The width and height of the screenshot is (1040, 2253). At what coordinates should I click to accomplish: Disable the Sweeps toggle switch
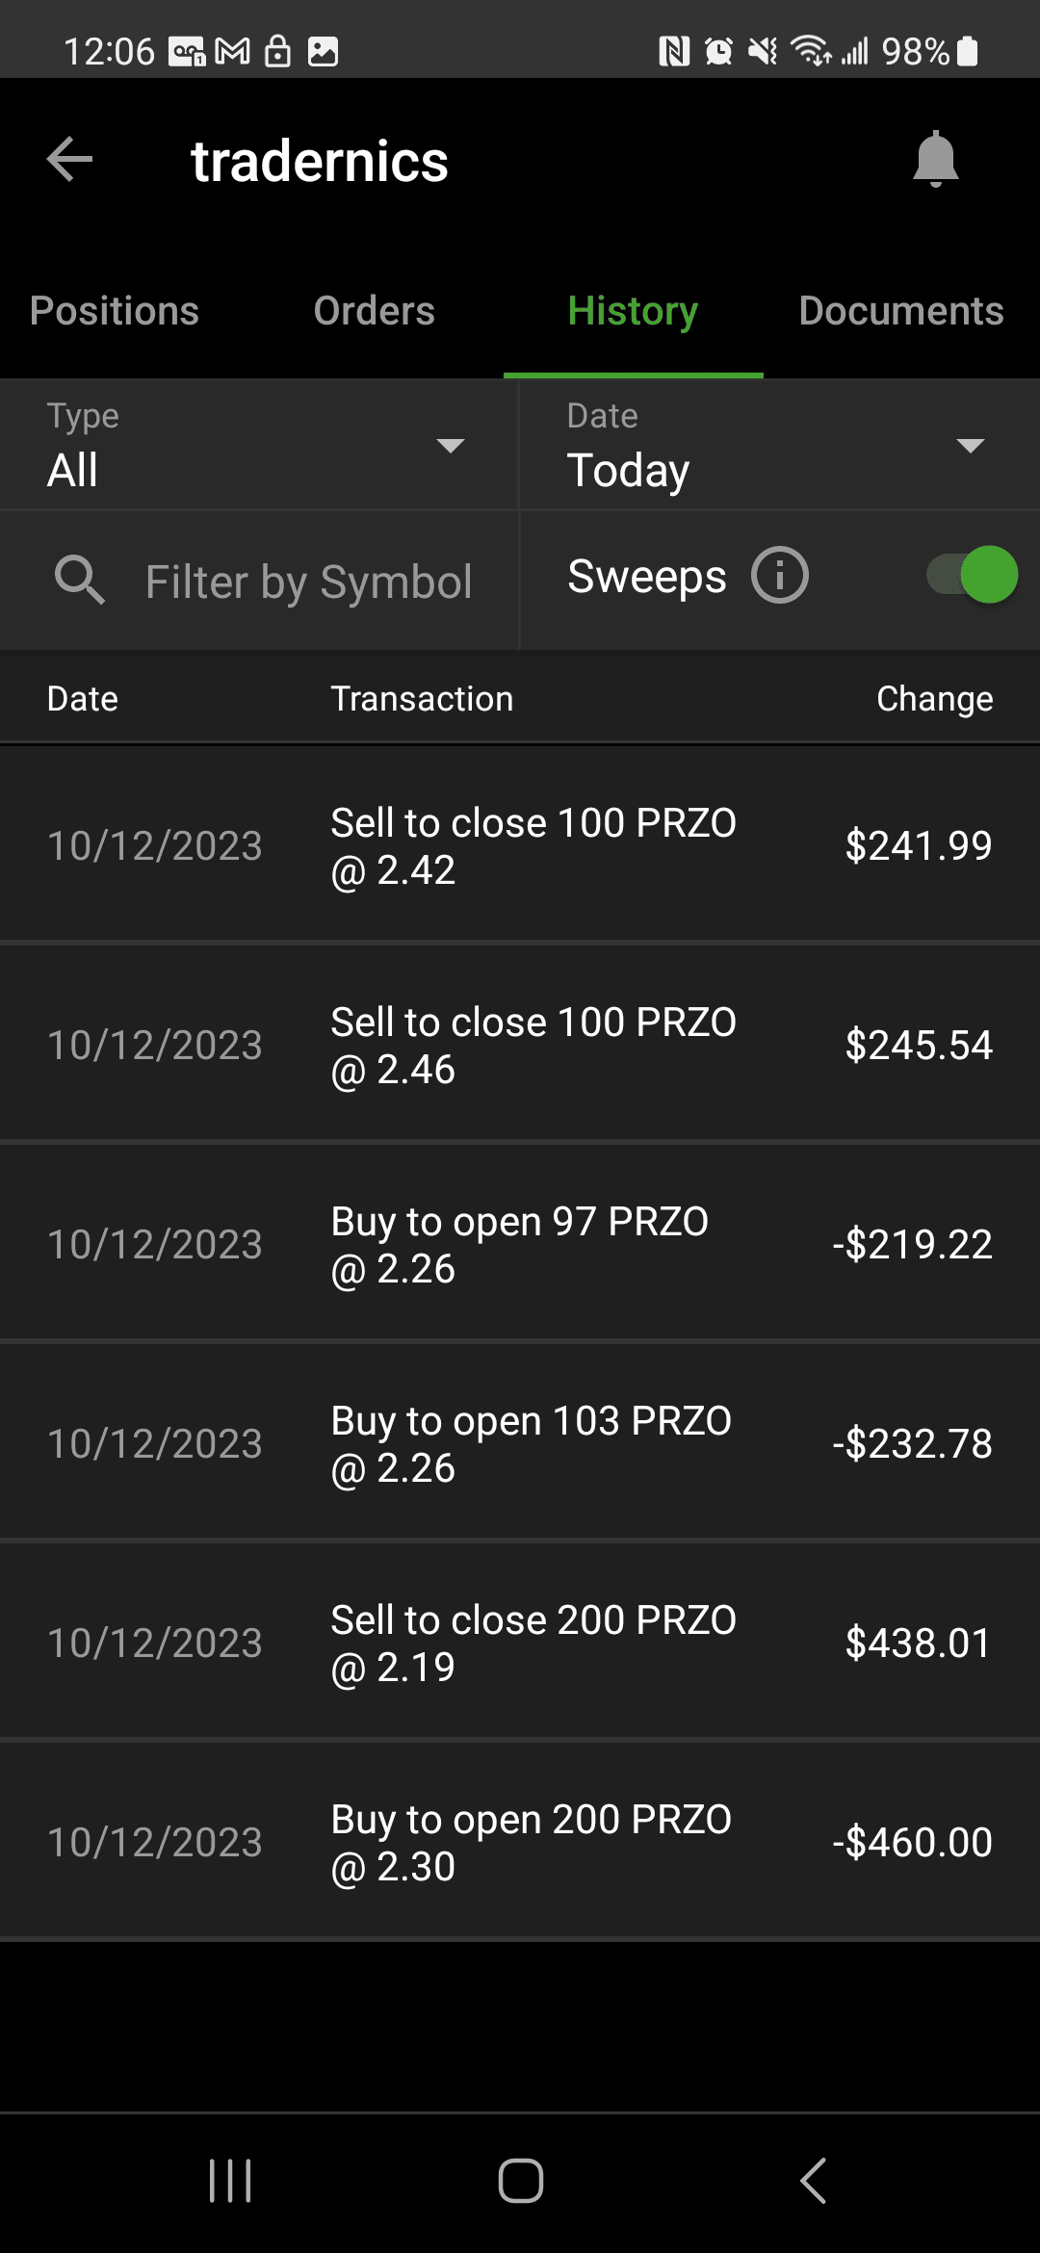click(973, 576)
